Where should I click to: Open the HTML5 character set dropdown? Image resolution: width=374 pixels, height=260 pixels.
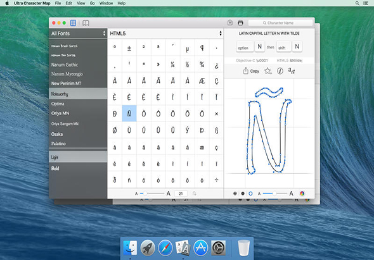click(x=166, y=34)
